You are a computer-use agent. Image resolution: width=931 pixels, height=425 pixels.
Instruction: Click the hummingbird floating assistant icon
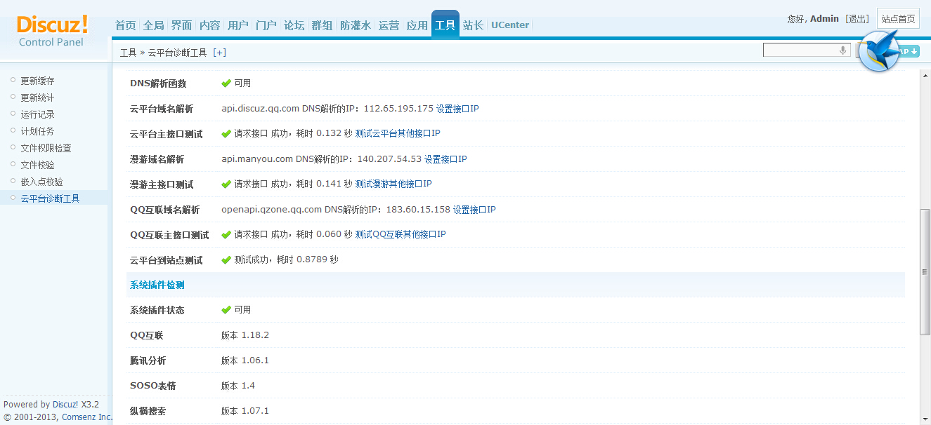pyautogui.click(x=878, y=50)
